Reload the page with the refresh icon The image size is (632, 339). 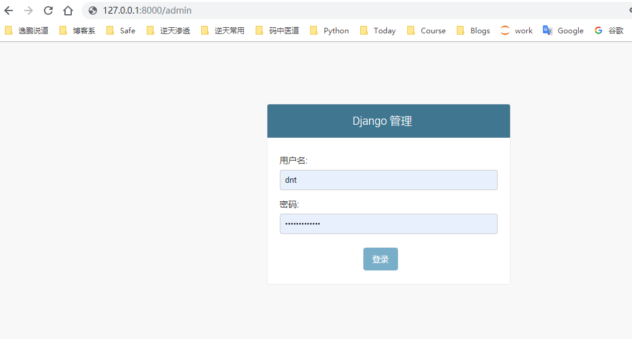(48, 10)
